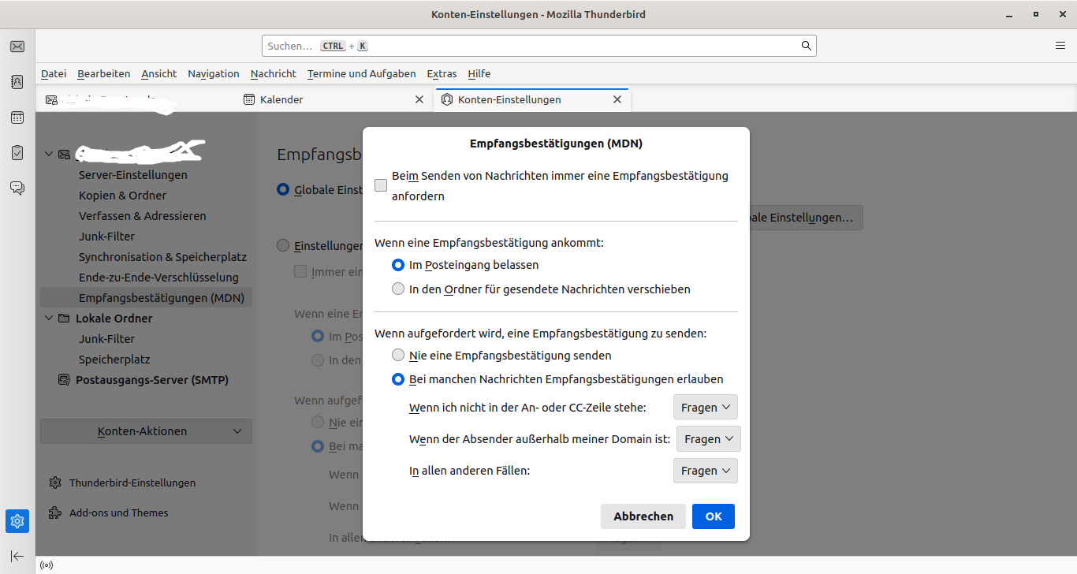Viewport: 1077px width, 574px height.
Task: Switch to the Kalender tab
Action: coord(334,99)
